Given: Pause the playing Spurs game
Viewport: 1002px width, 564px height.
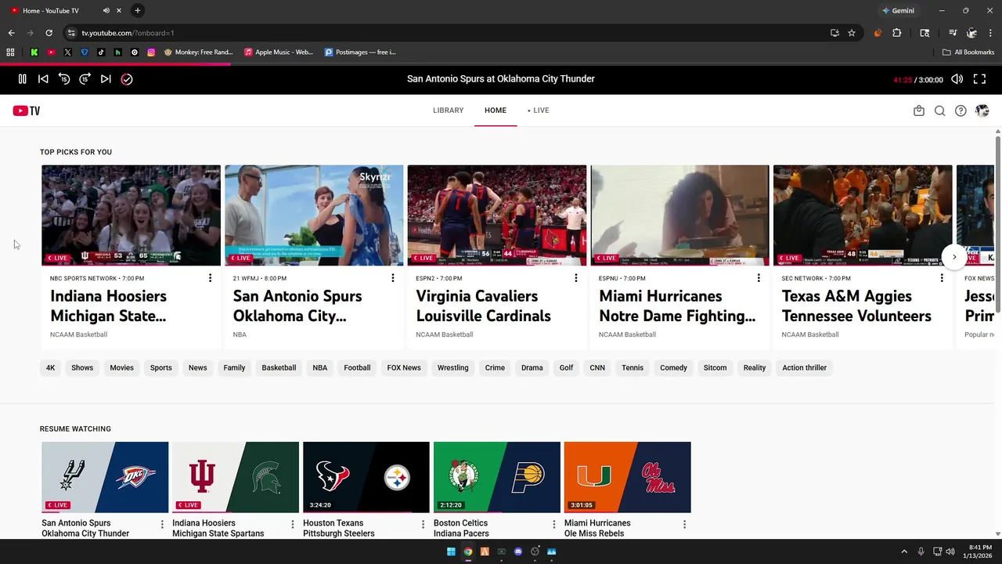Looking at the screenshot, I should (x=22, y=79).
